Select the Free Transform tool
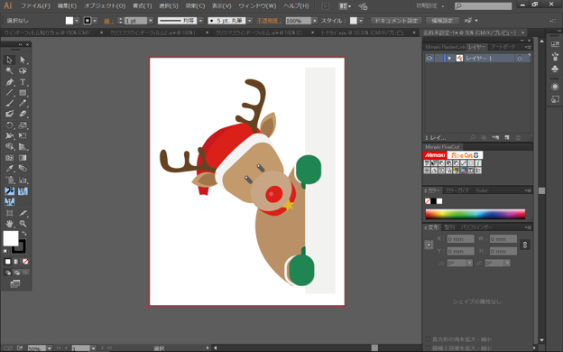This screenshot has width=563, height=352. pos(23,135)
